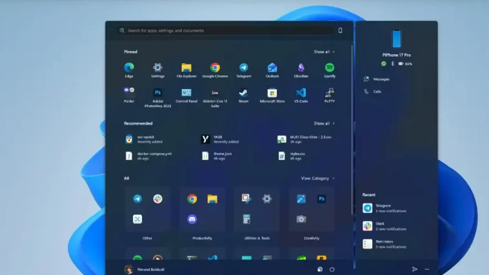Toggle the phone panel button beside search
Viewport: 489px width, 275px height.
[340, 30]
